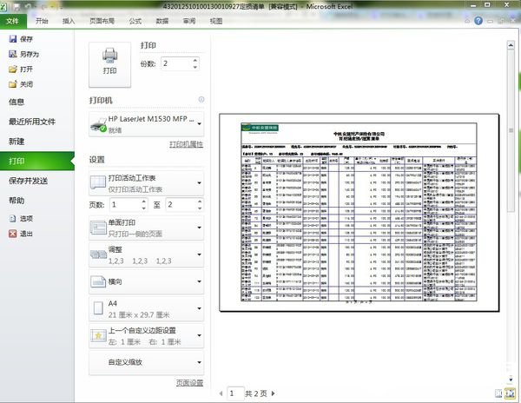The width and height of the screenshot is (521, 403).
Task: Click the Excel application icon in title bar
Action: (3, 6)
